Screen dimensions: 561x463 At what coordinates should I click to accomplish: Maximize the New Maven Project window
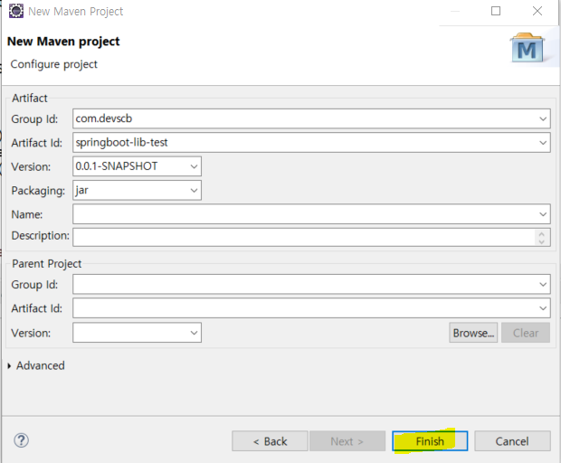[496, 11]
